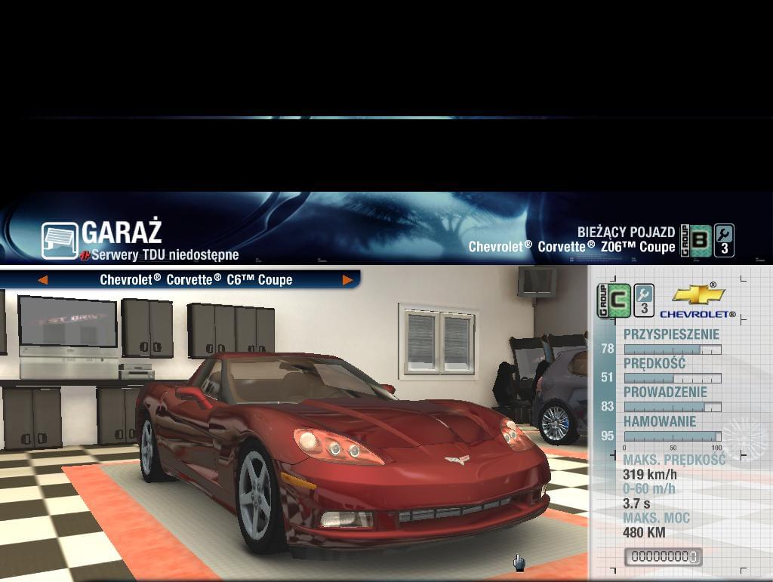The width and height of the screenshot is (773, 582).
Task: Click the 'BIEŻĄCY POJAZD' label
Action: pyautogui.click(x=626, y=232)
